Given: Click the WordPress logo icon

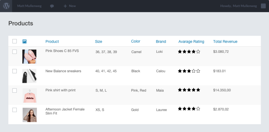Looking at the screenshot, I should click(6, 6).
